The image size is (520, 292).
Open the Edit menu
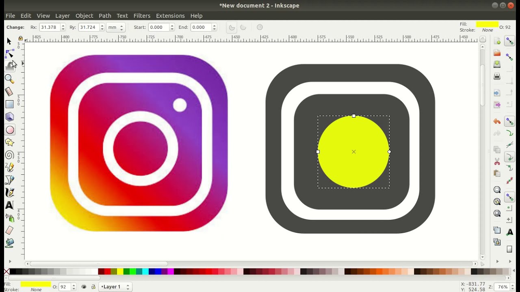pos(26,15)
